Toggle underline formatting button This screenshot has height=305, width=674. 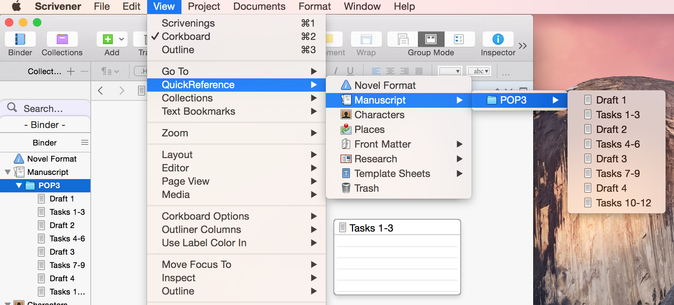point(350,71)
